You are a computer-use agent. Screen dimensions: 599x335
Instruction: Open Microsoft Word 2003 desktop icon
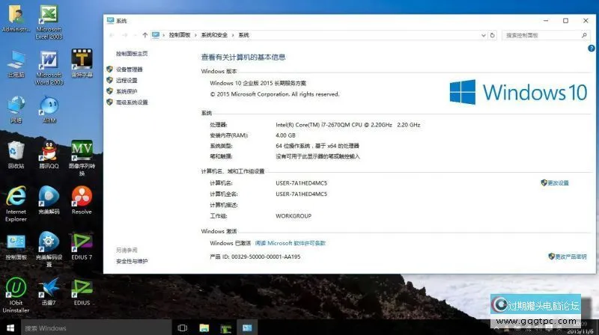[x=49, y=60]
